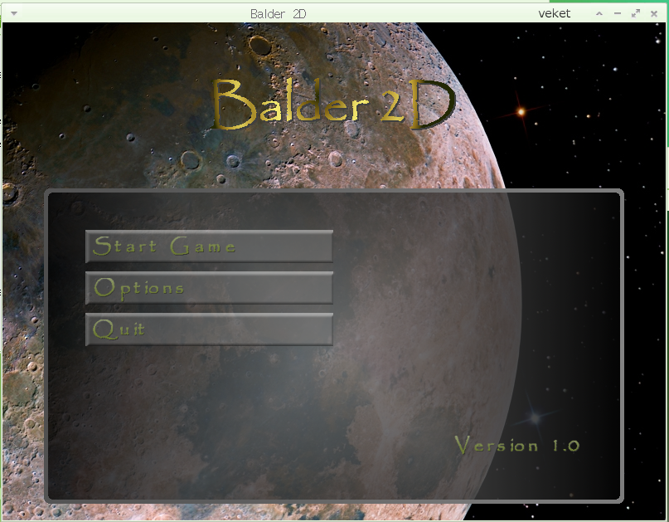The width and height of the screenshot is (669, 522).
Task: Shade the window with the up-arrow icon
Action: pyautogui.click(x=599, y=13)
